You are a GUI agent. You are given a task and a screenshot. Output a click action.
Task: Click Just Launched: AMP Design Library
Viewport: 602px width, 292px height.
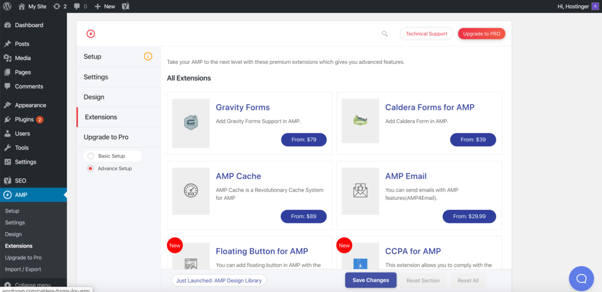219,280
